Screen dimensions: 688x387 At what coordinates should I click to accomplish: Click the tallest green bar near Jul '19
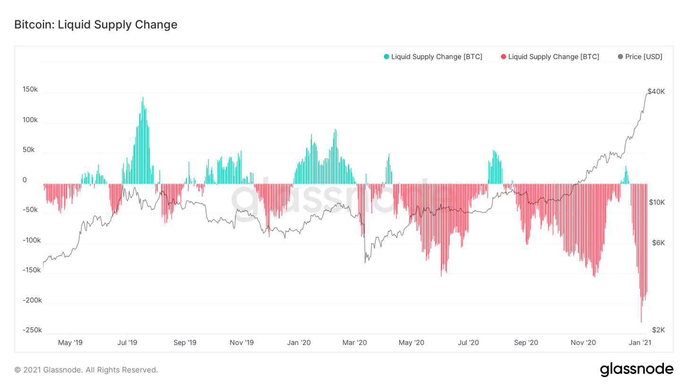coord(143,140)
